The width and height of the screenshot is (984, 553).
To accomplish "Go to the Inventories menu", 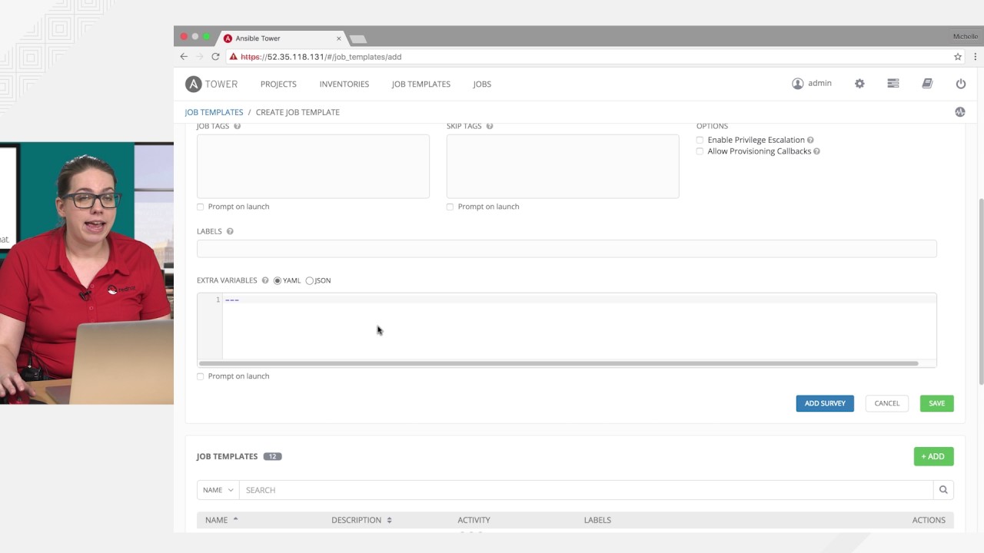I will coord(344,84).
